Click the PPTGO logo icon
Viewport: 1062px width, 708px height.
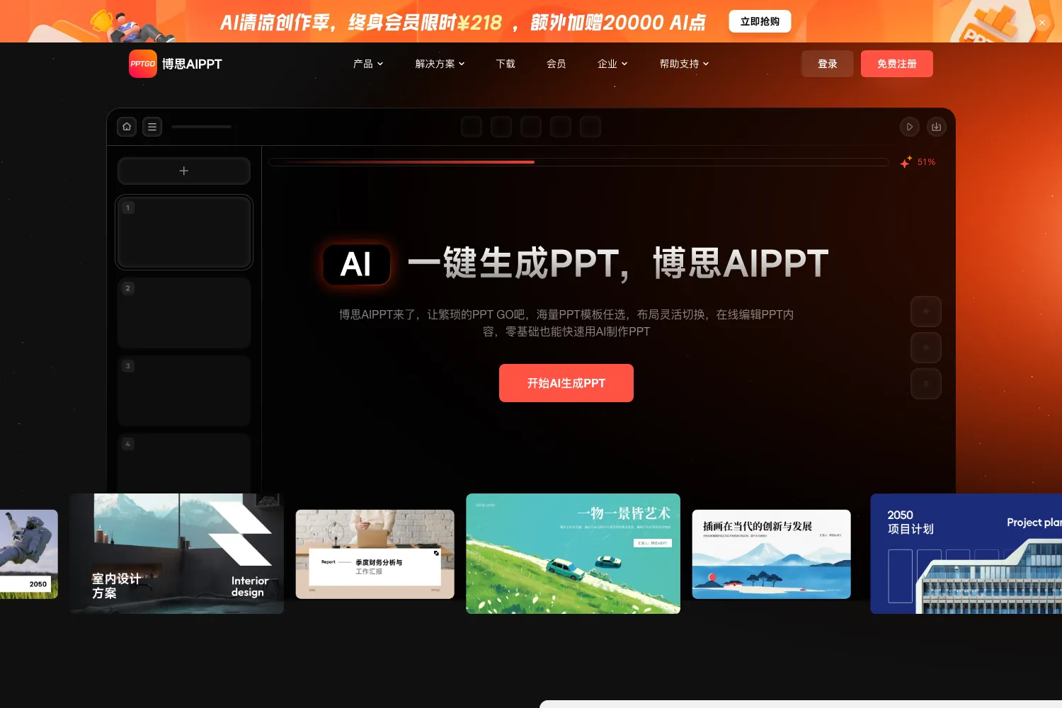142,64
